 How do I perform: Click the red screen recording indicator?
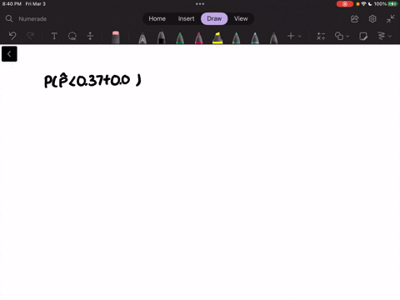345,4
